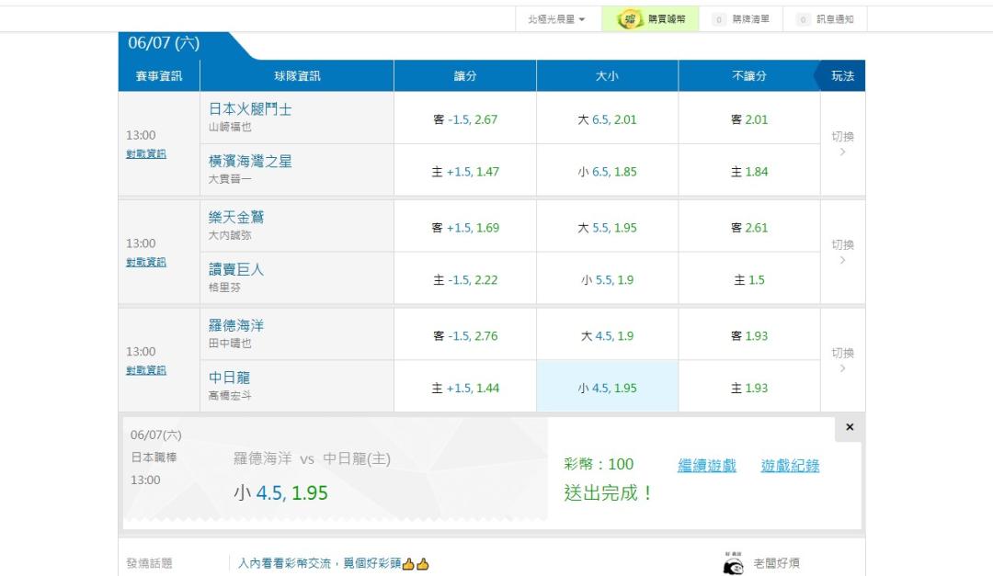Click 切換 for the 日本火腿鬥士 game
993x576 pixels.
tap(842, 143)
